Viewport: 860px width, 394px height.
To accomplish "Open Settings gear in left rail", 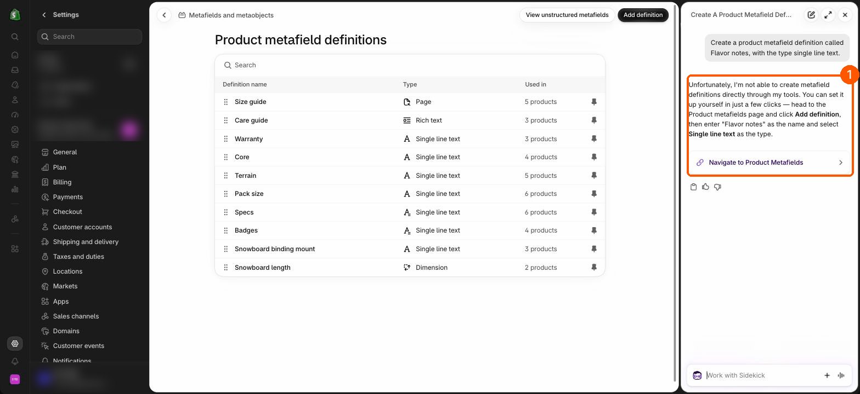I will tap(15, 344).
